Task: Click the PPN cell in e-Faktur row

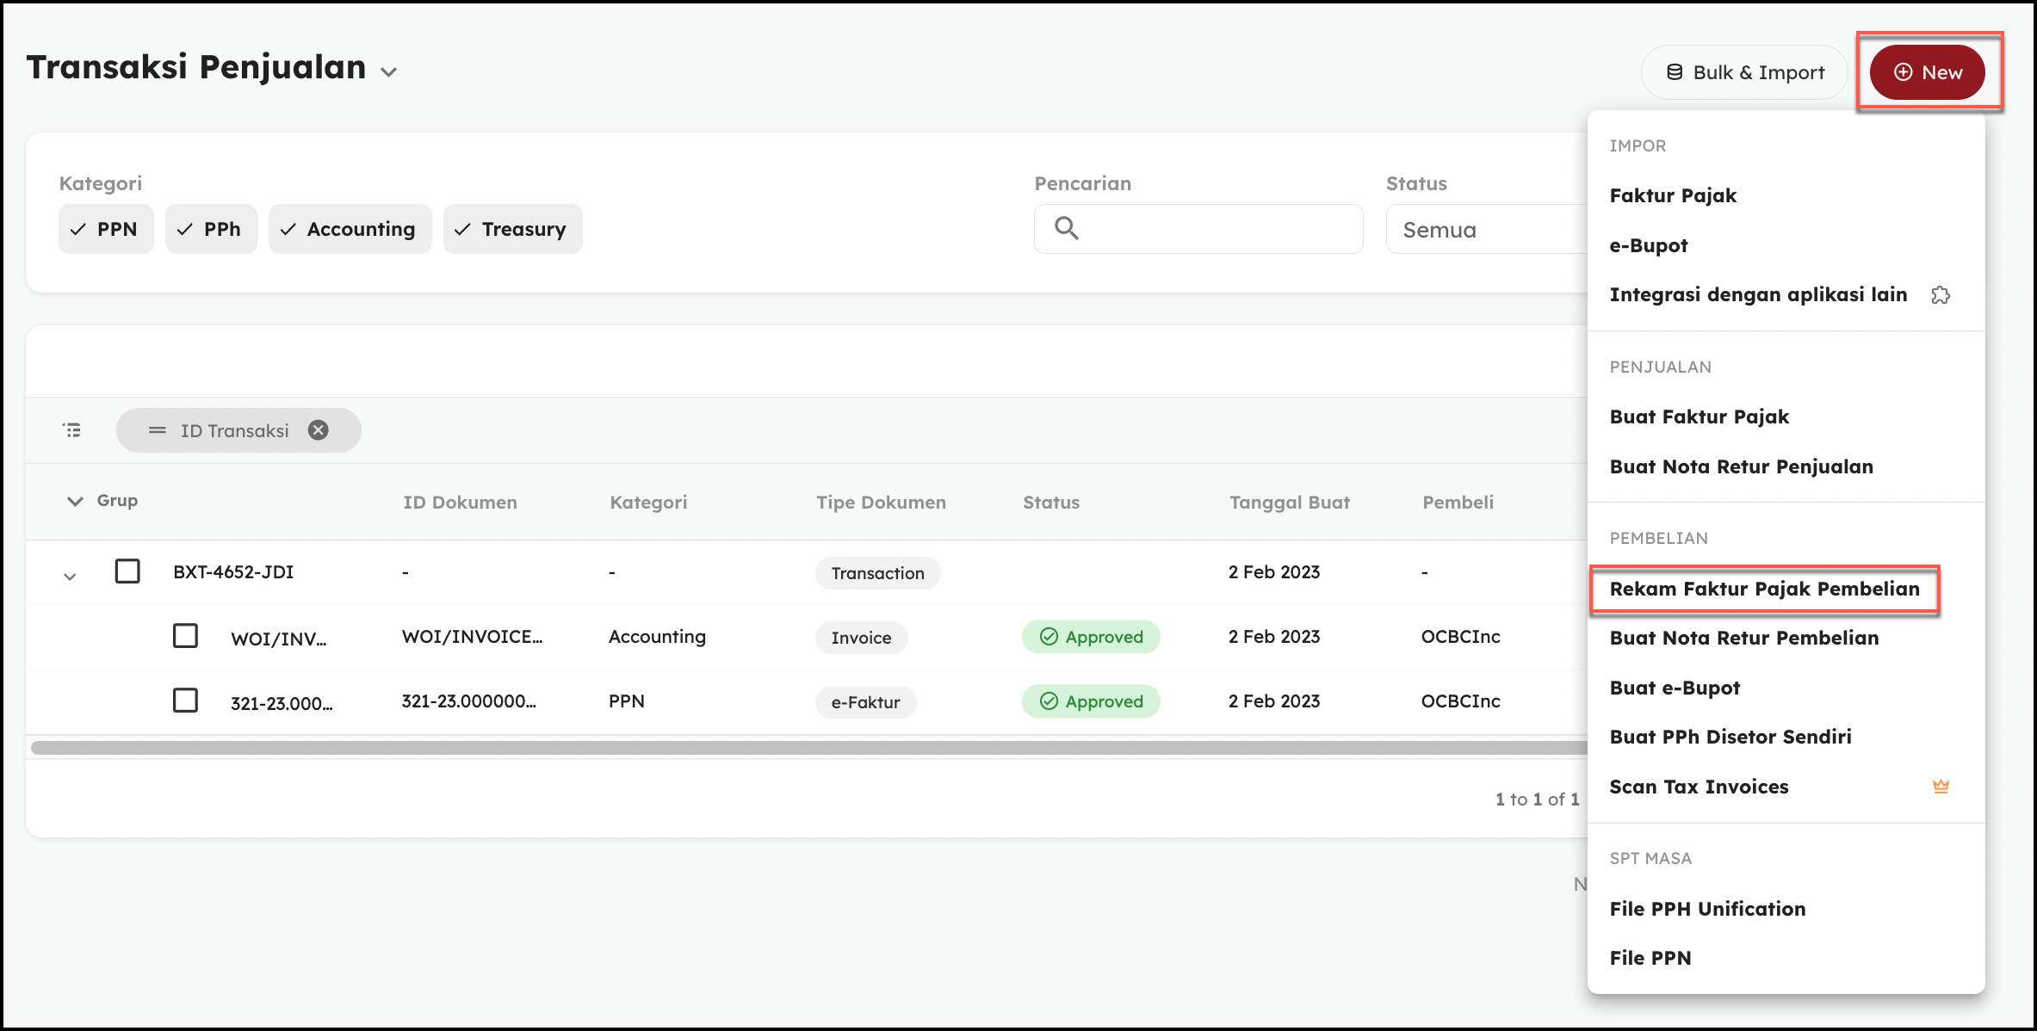Action: click(626, 701)
